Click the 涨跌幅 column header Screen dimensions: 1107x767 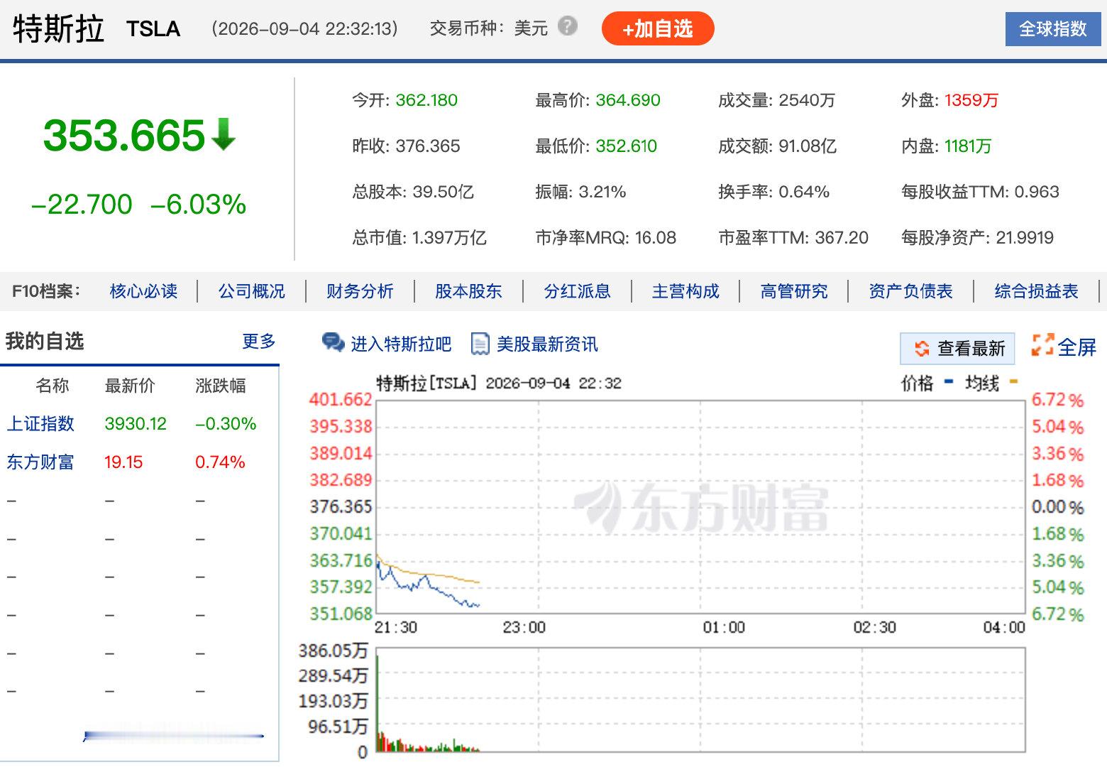(221, 386)
